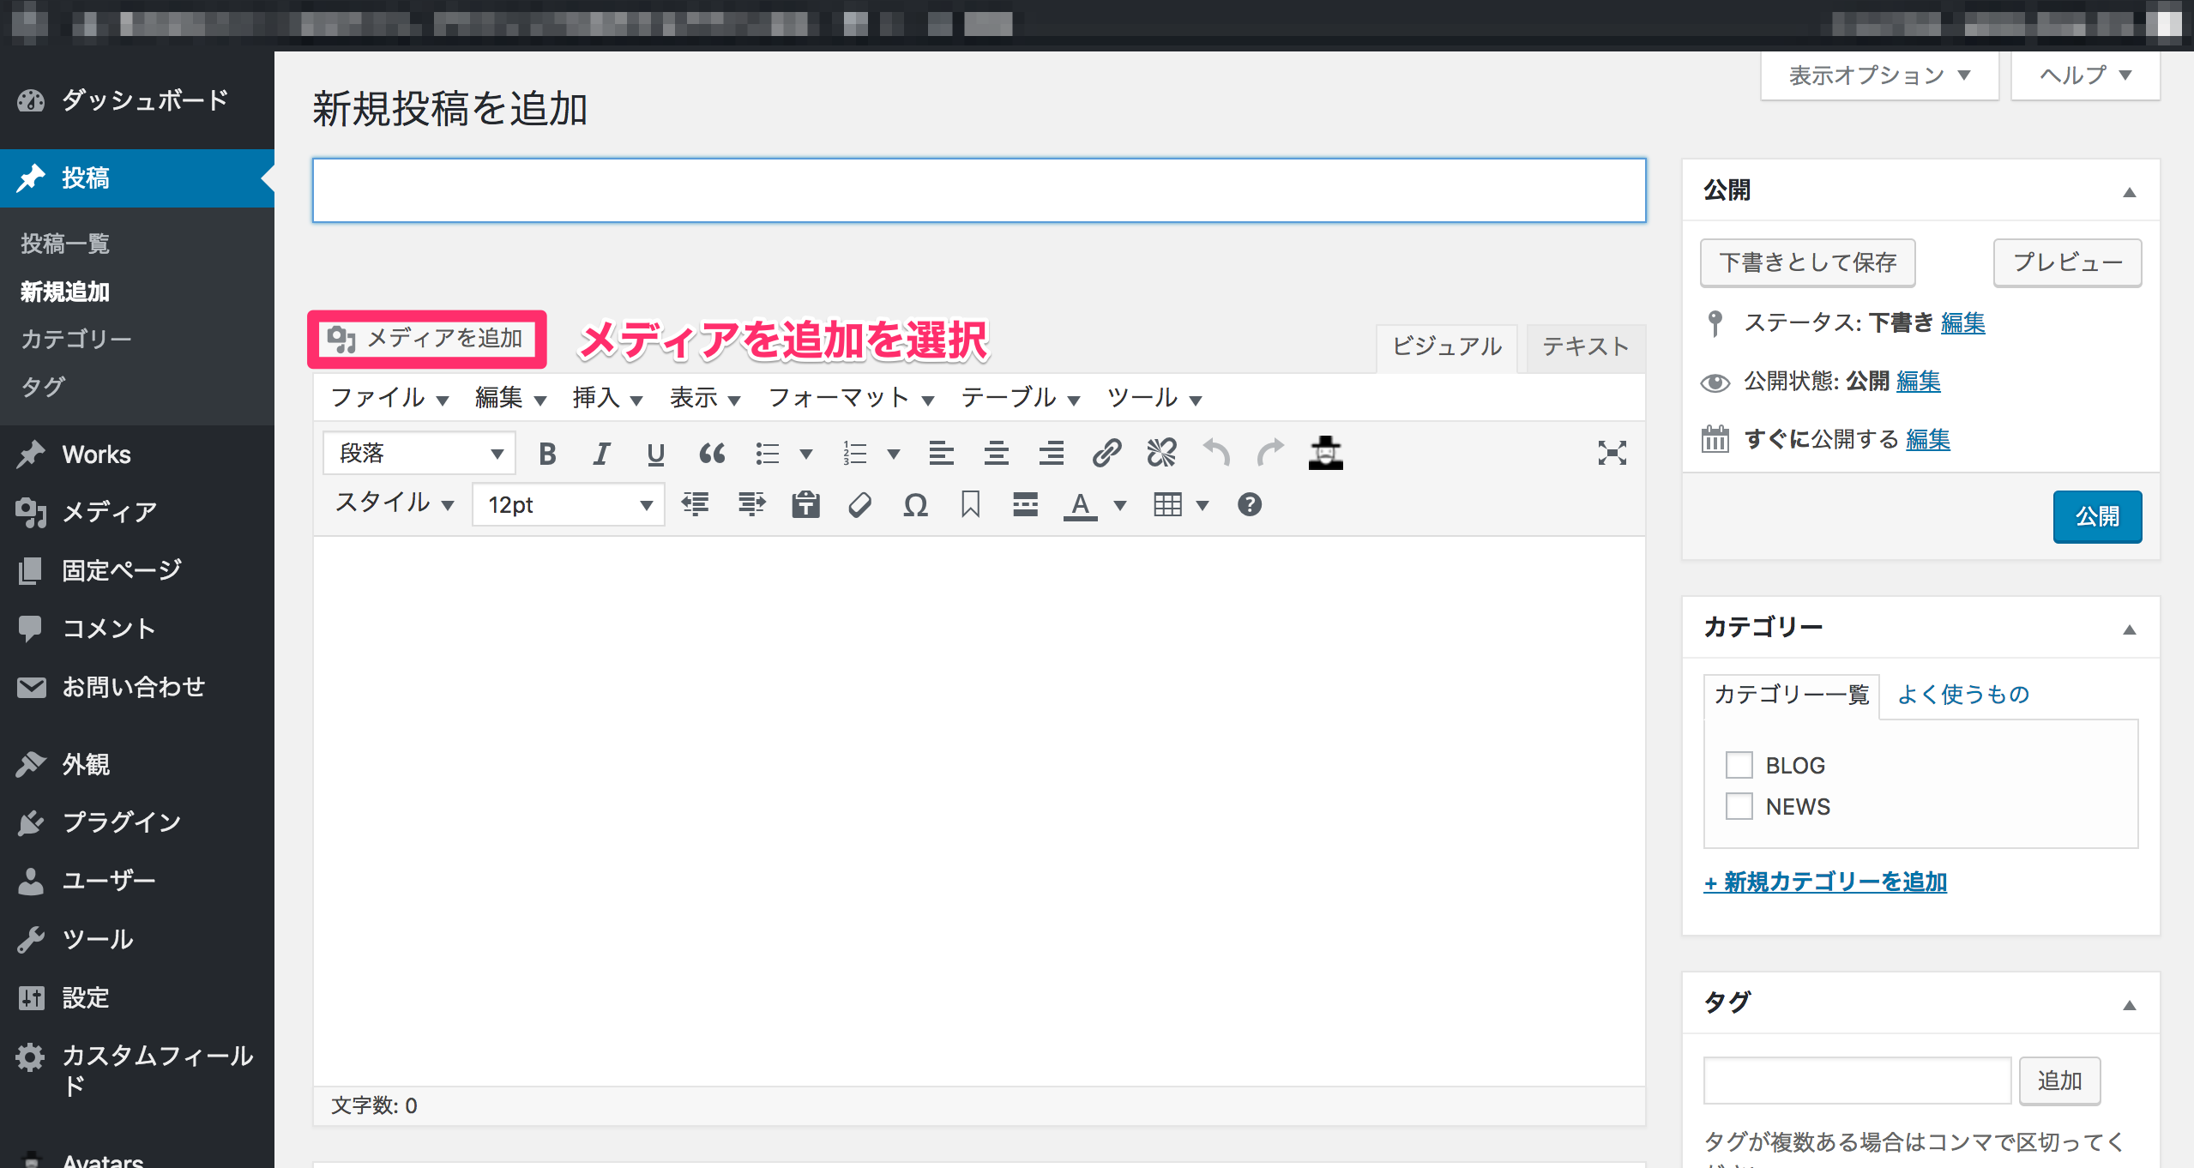Insert a special character (omega icon)
This screenshot has width=2194, height=1168.
coord(915,505)
